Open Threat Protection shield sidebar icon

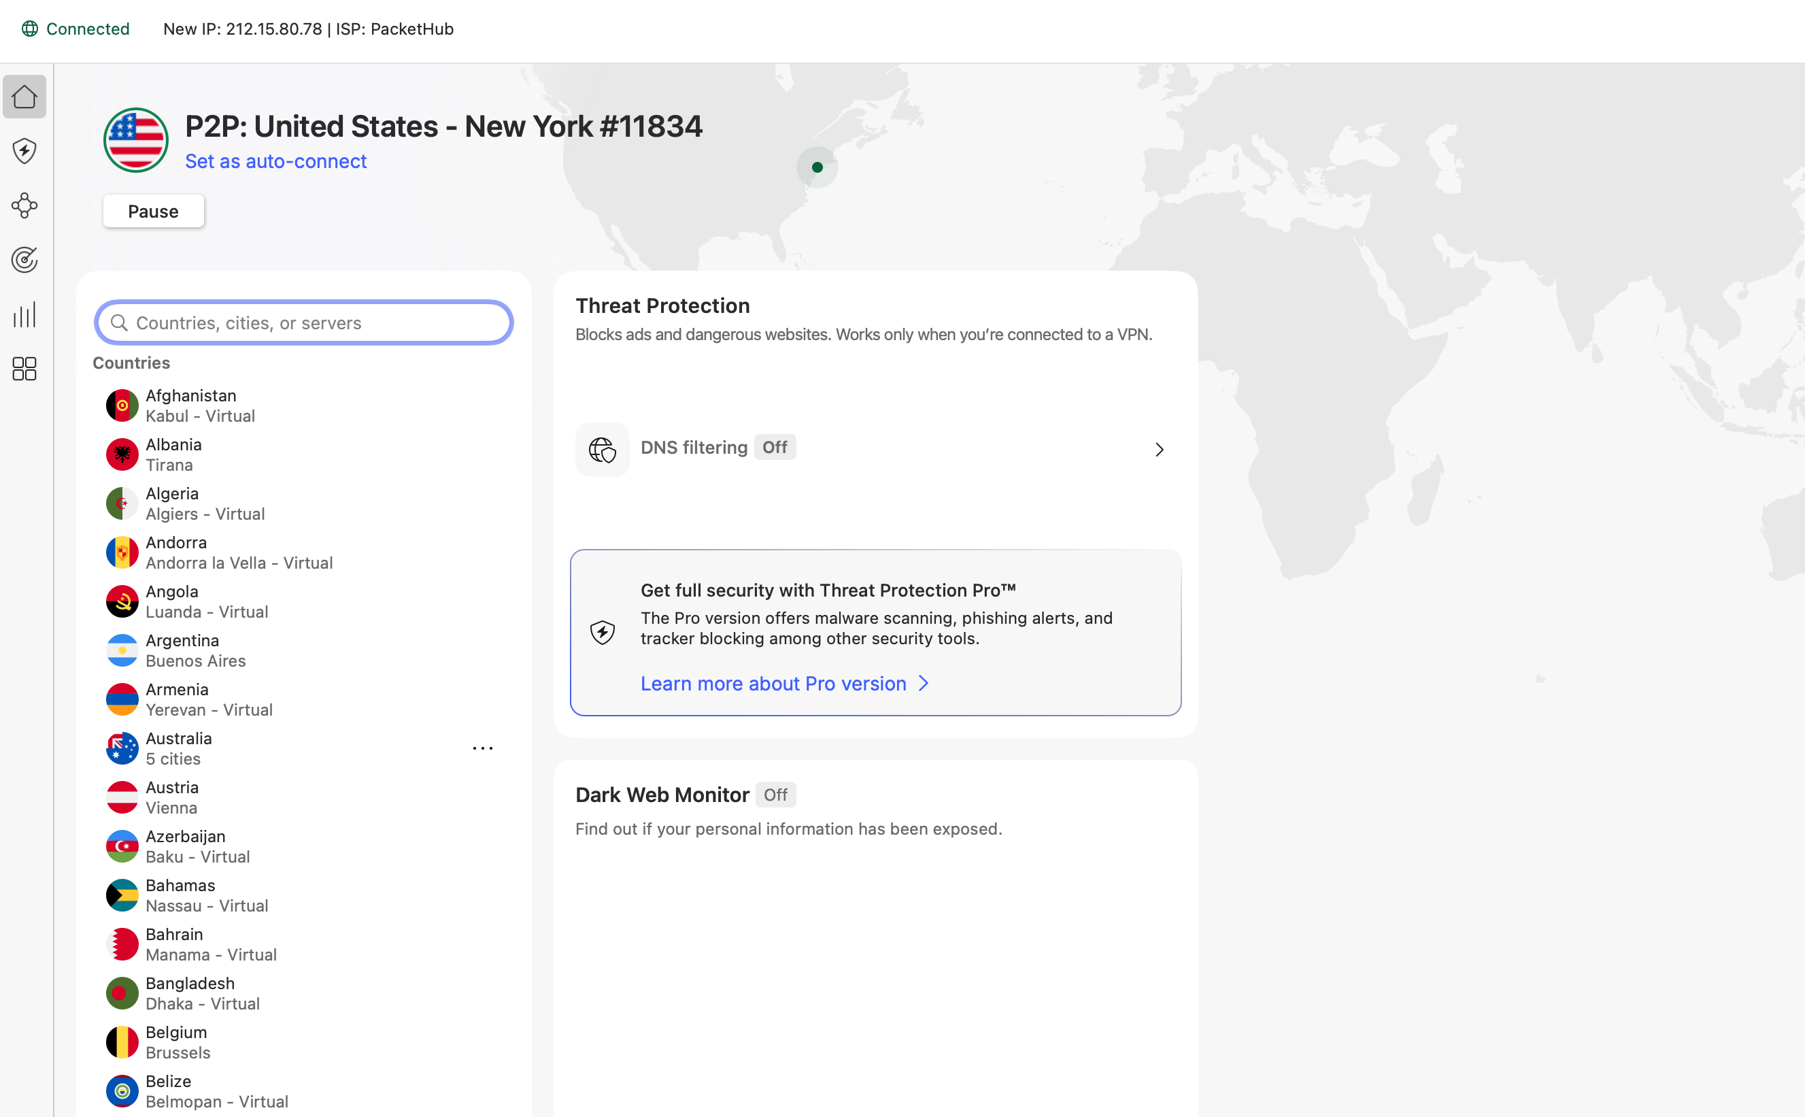[24, 152]
